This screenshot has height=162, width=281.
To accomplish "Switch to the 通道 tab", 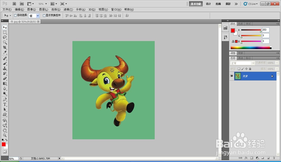I will click(x=241, y=58).
